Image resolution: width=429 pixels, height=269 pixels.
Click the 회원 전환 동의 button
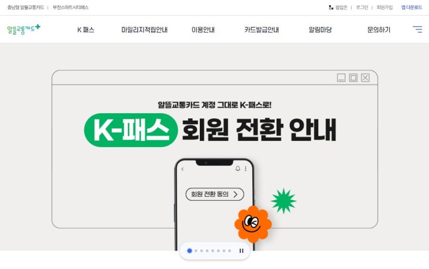215,195
